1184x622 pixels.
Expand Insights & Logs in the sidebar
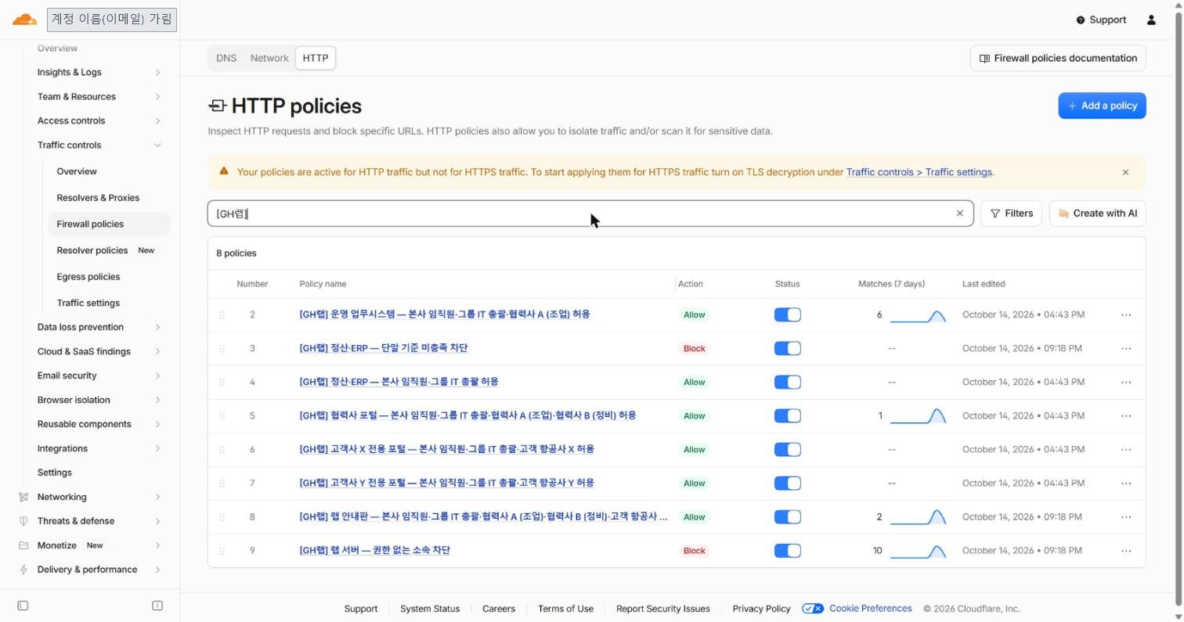pos(99,72)
